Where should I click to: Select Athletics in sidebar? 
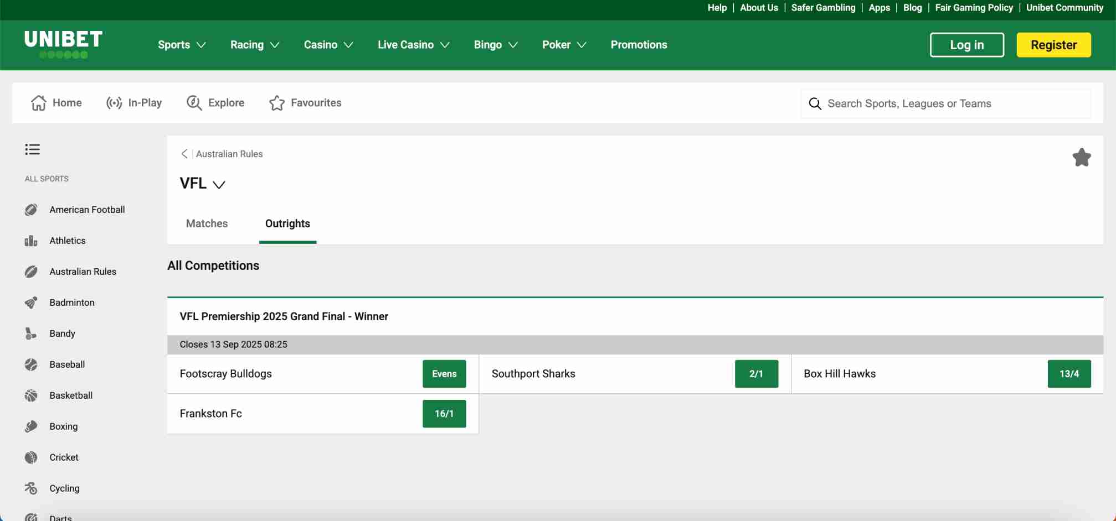[68, 241]
